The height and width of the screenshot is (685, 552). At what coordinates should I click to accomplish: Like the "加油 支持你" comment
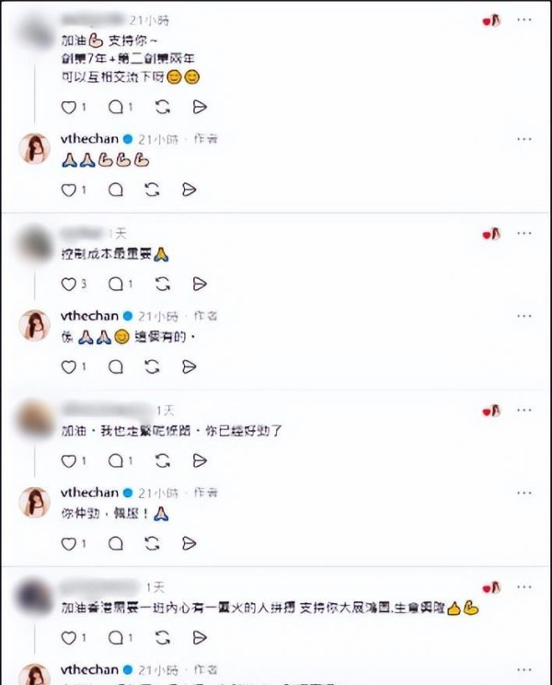coord(68,107)
